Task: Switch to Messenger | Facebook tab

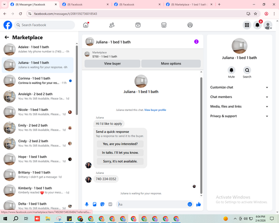Action: (34, 4)
